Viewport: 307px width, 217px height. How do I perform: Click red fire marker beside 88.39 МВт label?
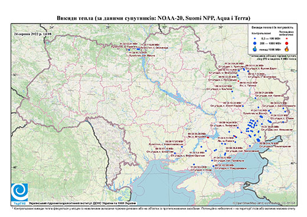pos(208,137)
